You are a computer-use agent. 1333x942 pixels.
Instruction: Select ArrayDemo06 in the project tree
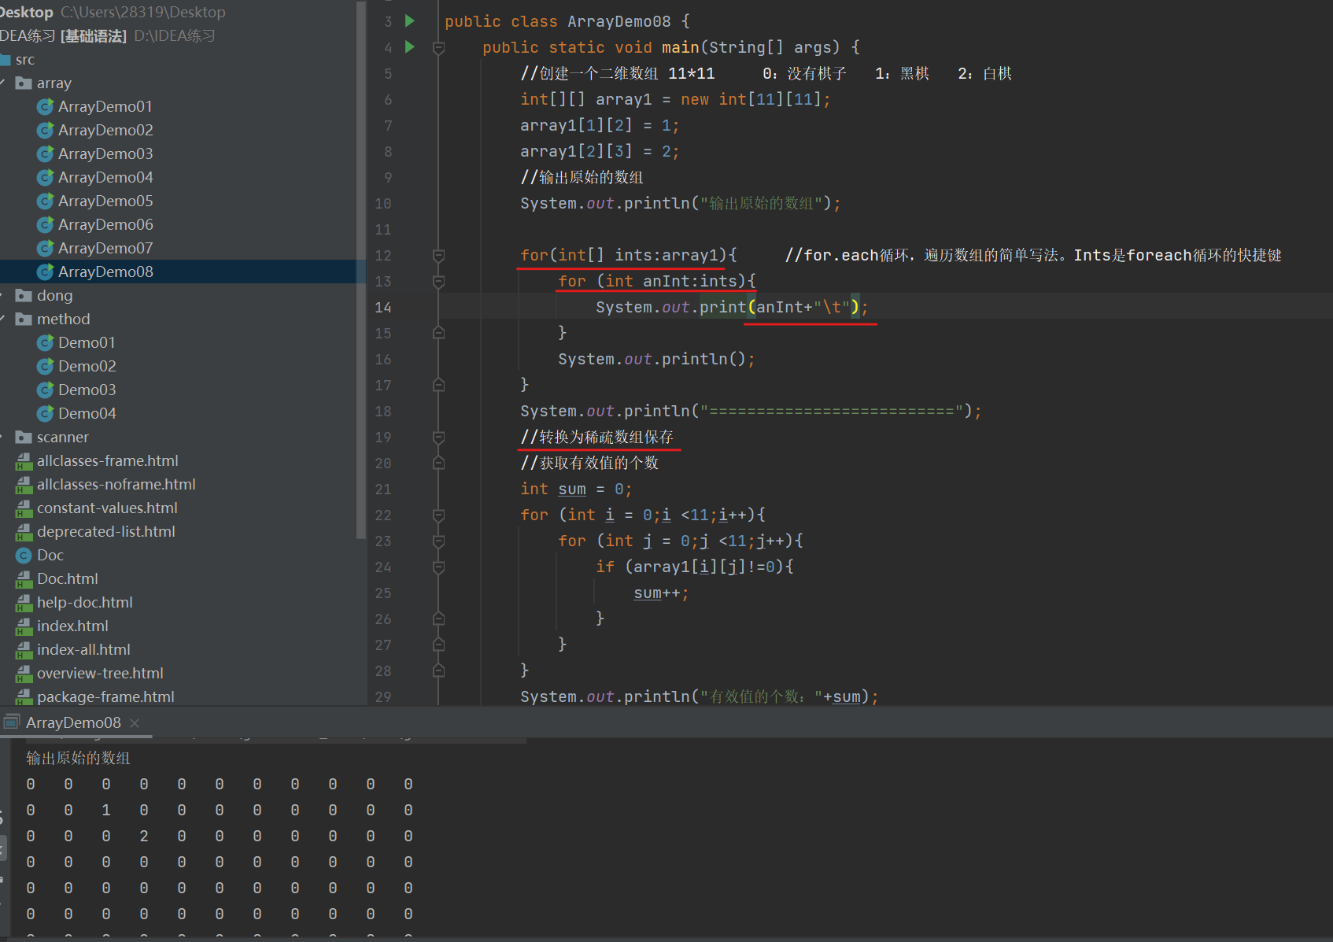pyautogui.click(x=105, y=225)
